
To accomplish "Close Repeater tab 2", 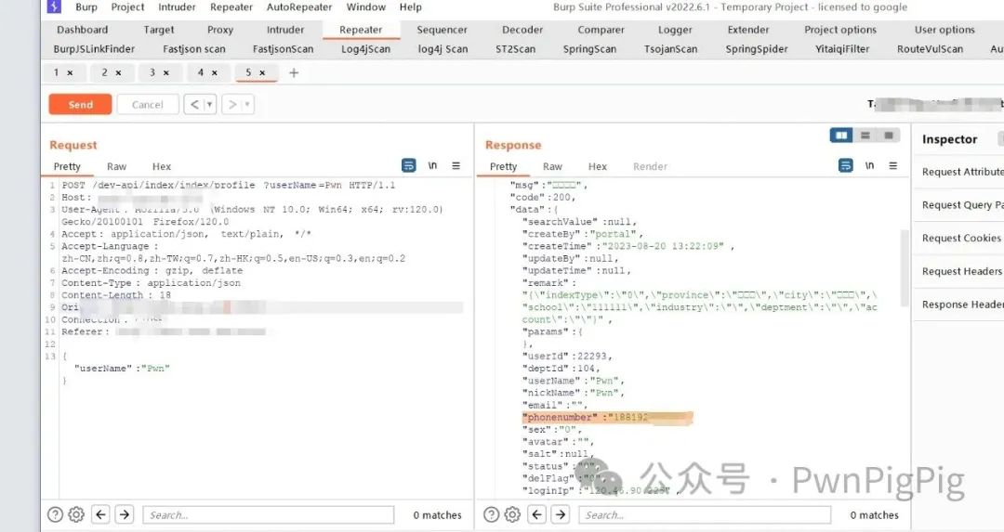I will (x=118, y=73).
